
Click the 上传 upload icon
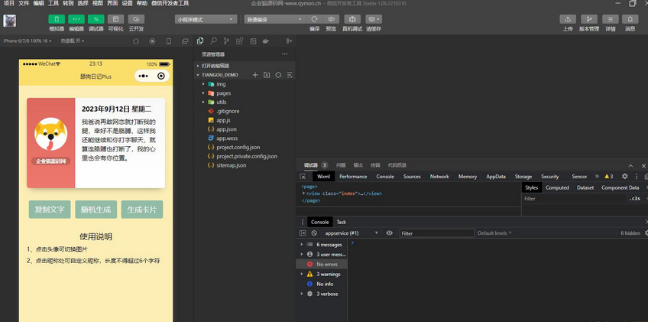[567, 19]
